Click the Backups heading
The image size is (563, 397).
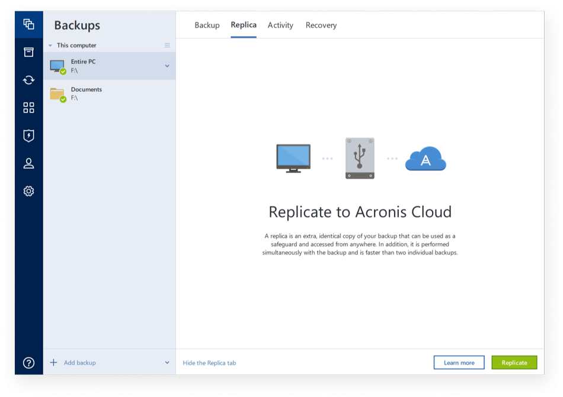tap(77, 25)
